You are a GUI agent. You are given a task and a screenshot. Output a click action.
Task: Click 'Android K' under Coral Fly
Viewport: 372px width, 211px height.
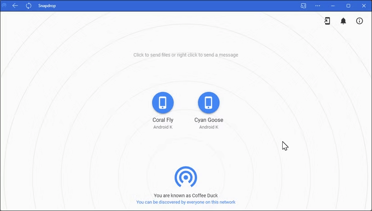(163, 127)
